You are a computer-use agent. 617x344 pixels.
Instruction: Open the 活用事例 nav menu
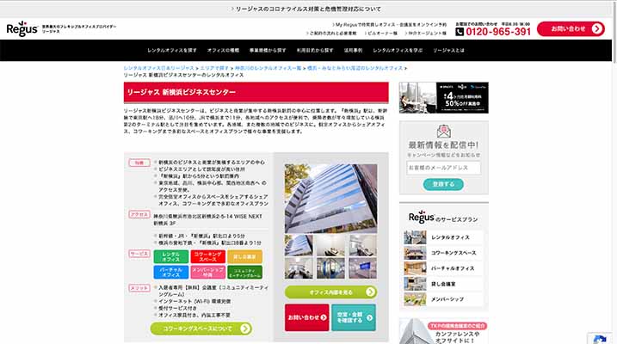click(354, 51)
